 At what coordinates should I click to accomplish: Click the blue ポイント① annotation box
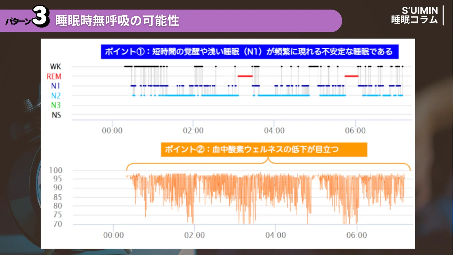pyautogui.click(x=249, y=52)
